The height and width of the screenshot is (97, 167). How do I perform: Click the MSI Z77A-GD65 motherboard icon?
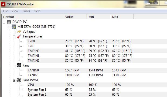click(x=14, y=27)
